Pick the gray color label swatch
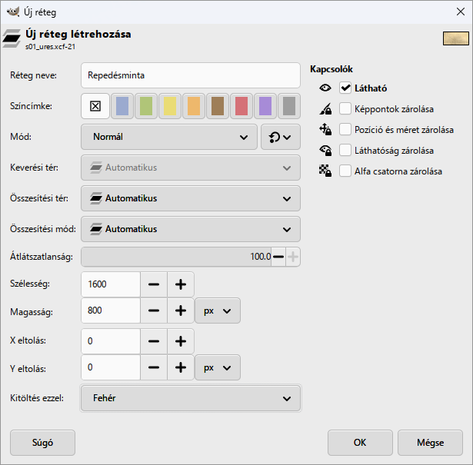 coord(289,106)
